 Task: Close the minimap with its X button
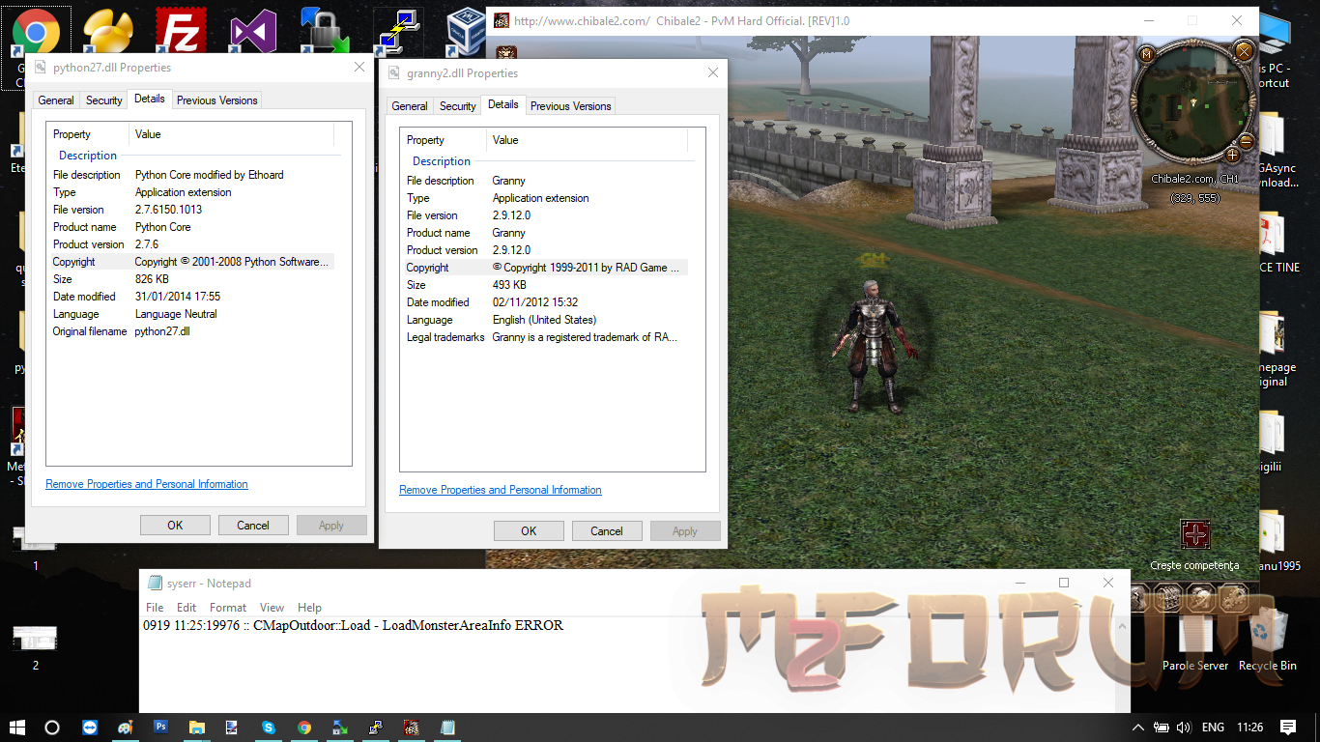click(x=1245, y=50)
